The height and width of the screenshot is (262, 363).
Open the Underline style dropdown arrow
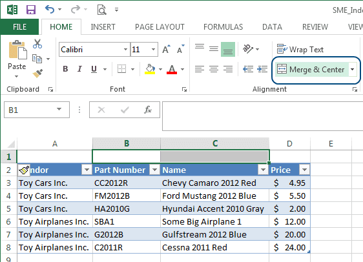click(105, 69)
